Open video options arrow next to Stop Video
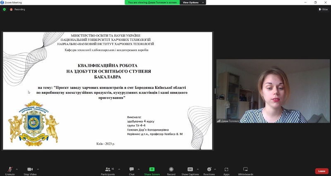The width and height of the screenshot is (331, 176). click(x=38, y=169)
